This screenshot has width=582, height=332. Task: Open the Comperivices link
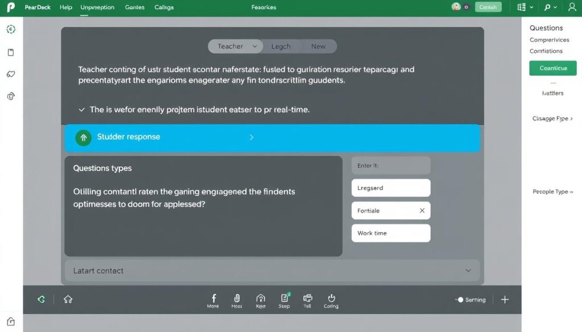pyautogui.click(x=550, y=40)
